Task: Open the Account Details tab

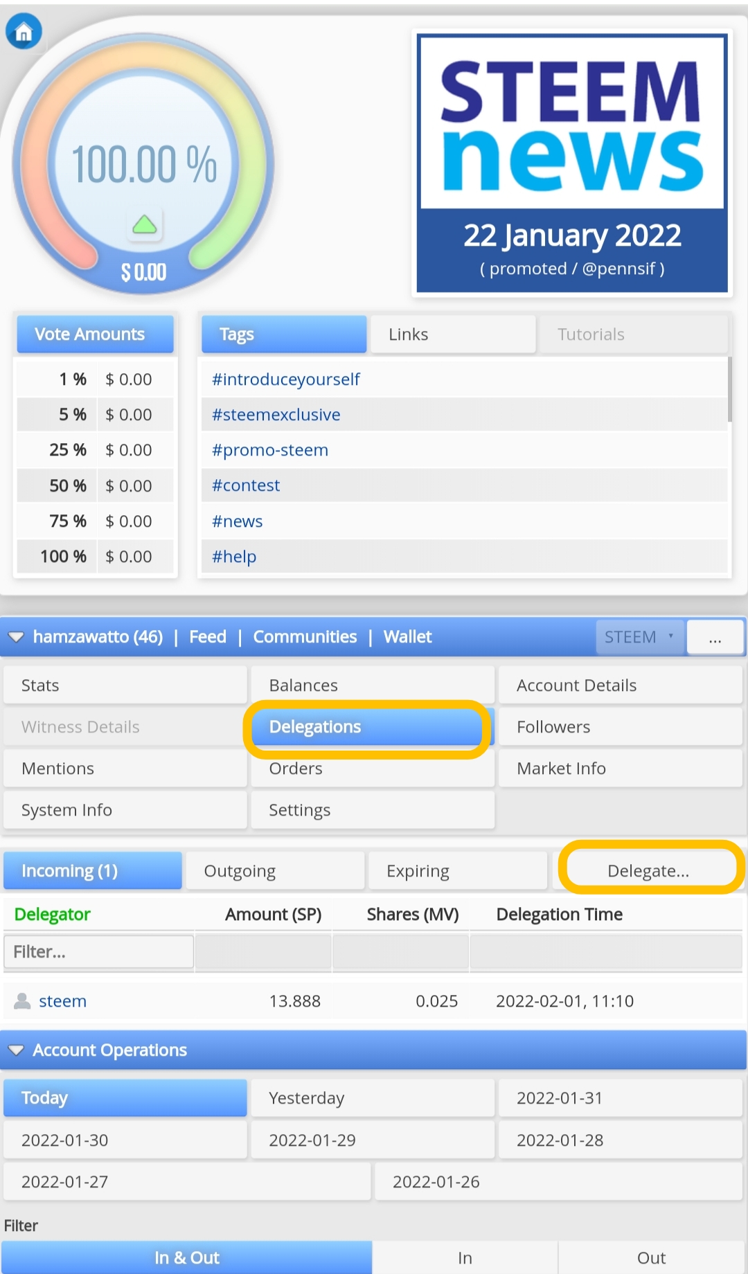Action: 621,685
